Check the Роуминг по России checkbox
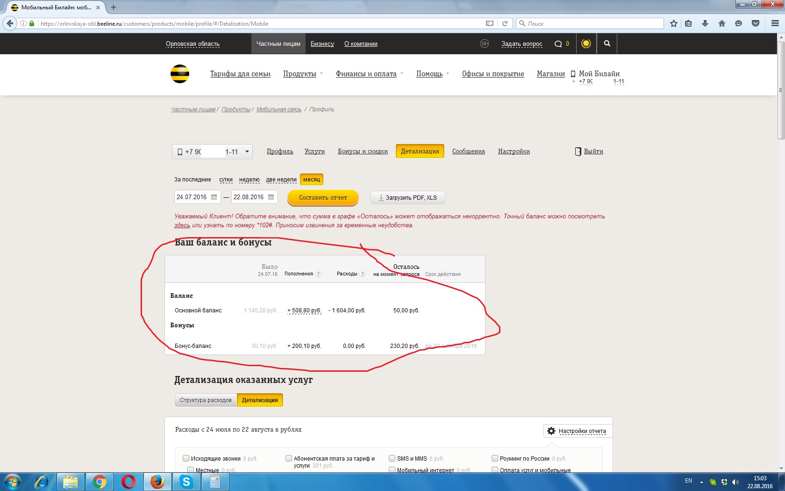785x491 pixels. tap(495, 458)
